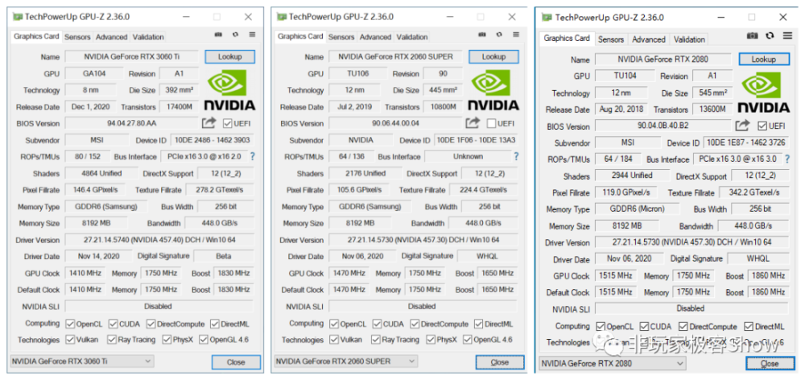Screen dimensions: 805x380
Task: Click bus interface question mark in RTX 2080 window
Action: tap(787, 159)
